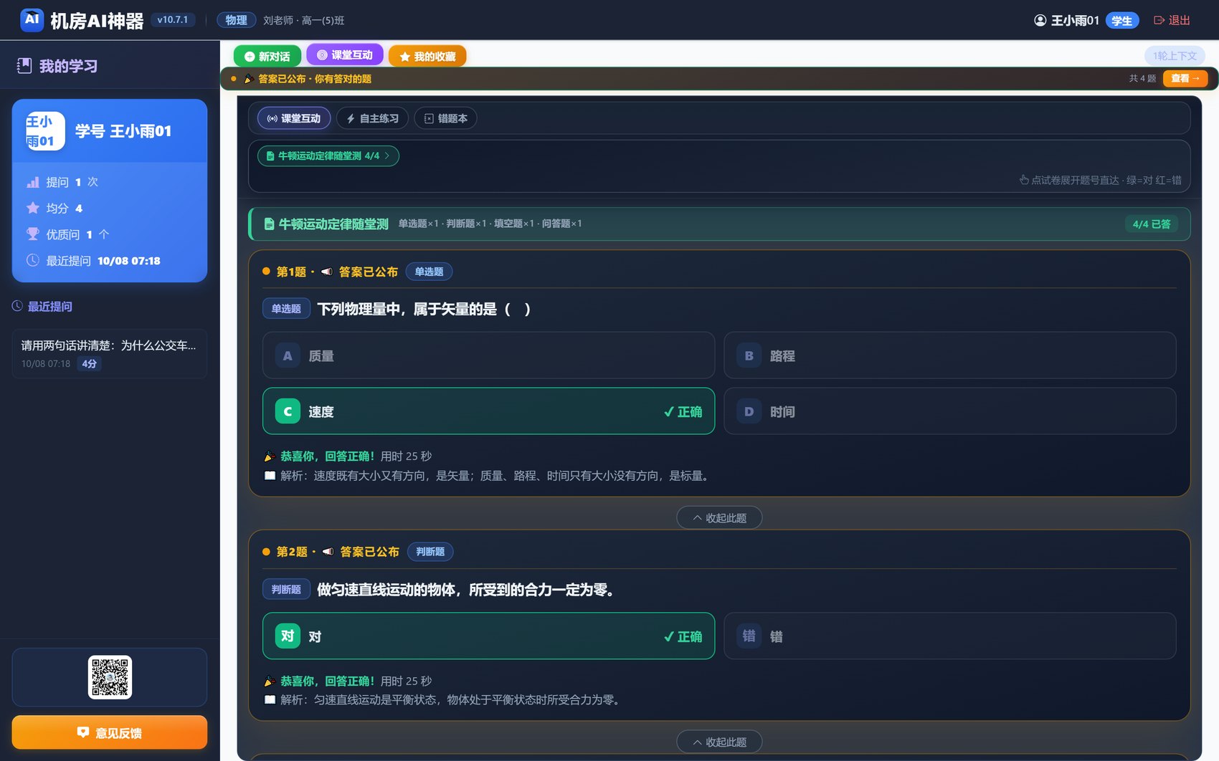Open the purple 课堂互动 top tab
1219x761 pixels.
tap(345, 55)
